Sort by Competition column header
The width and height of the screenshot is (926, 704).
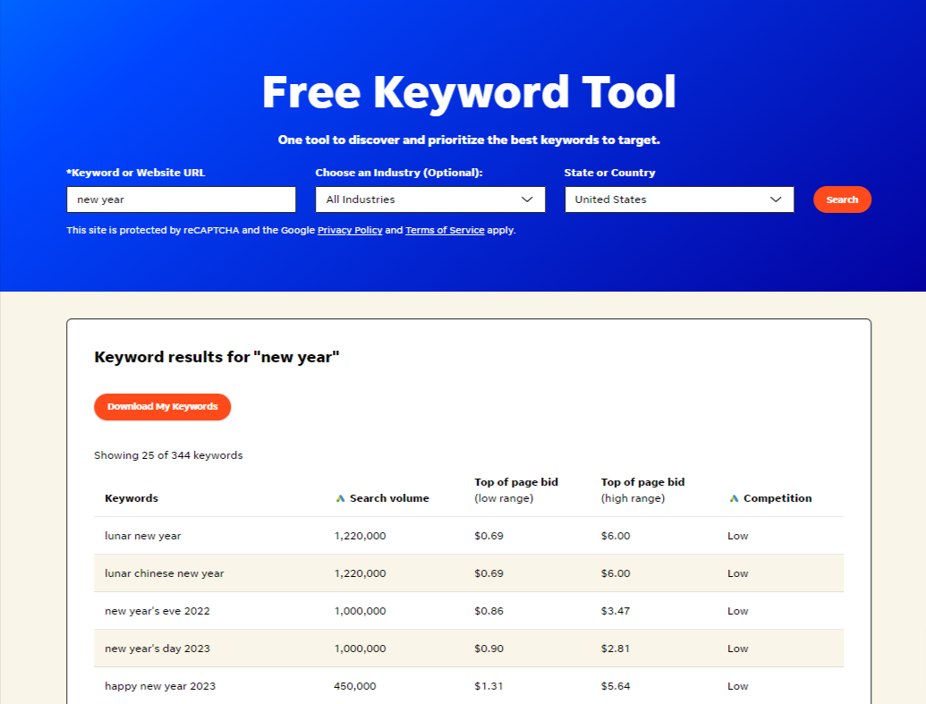777,498
